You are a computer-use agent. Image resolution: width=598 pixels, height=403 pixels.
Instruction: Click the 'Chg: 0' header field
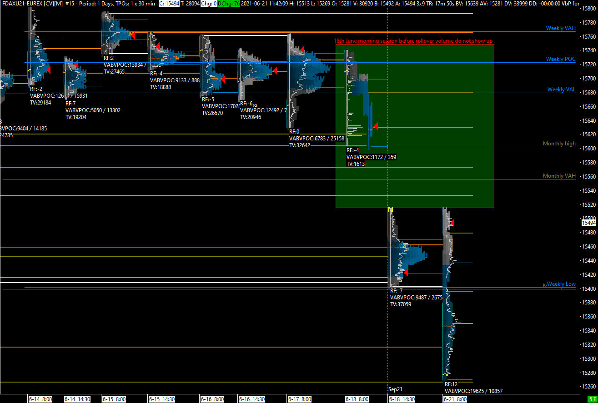(208, 3)
